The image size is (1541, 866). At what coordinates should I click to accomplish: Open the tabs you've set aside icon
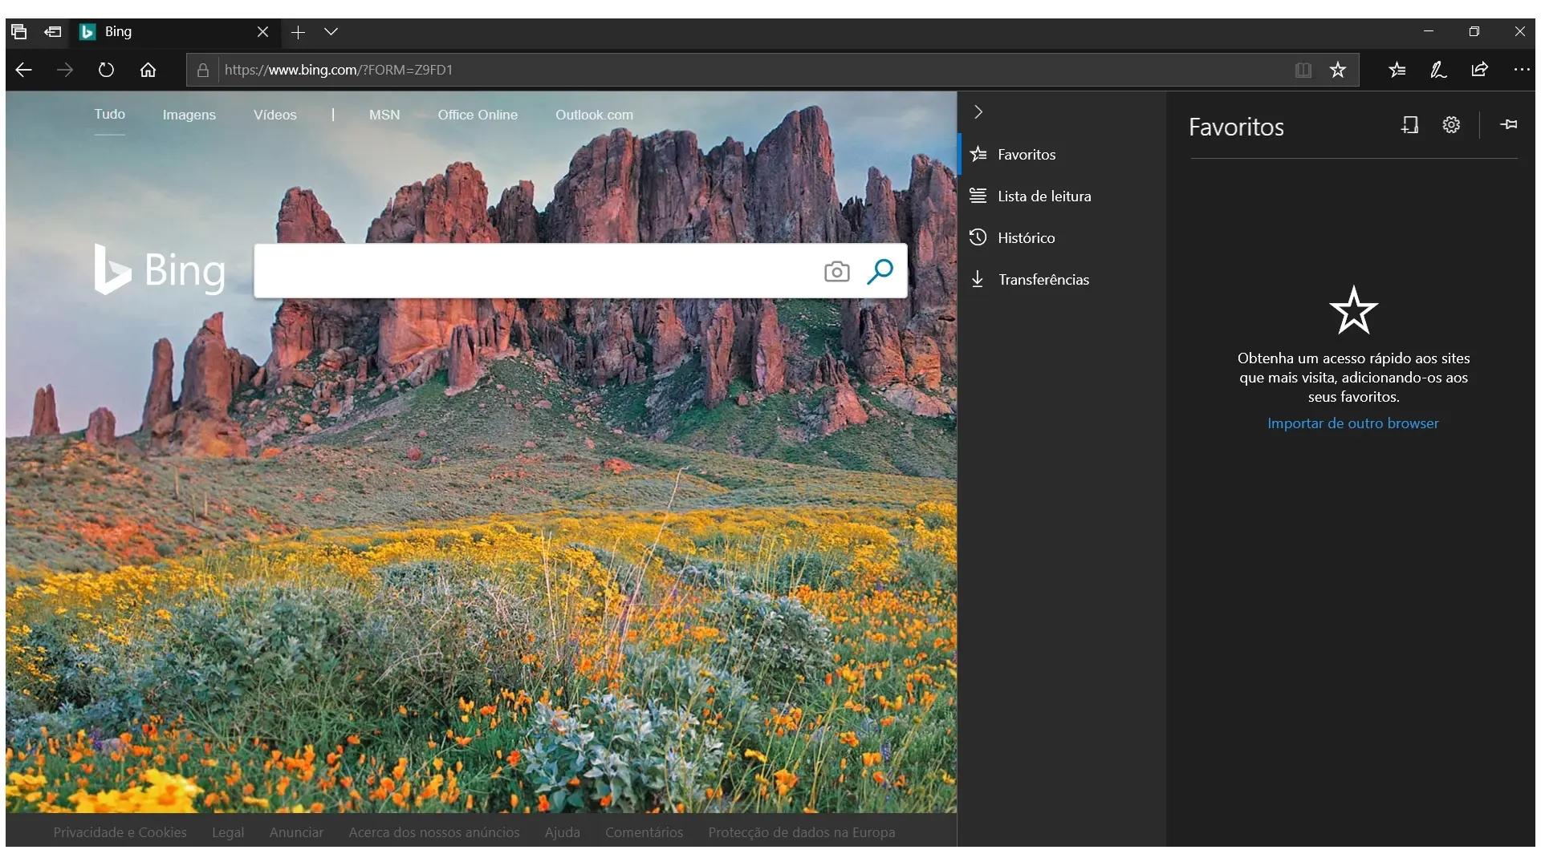pos(19,31)
